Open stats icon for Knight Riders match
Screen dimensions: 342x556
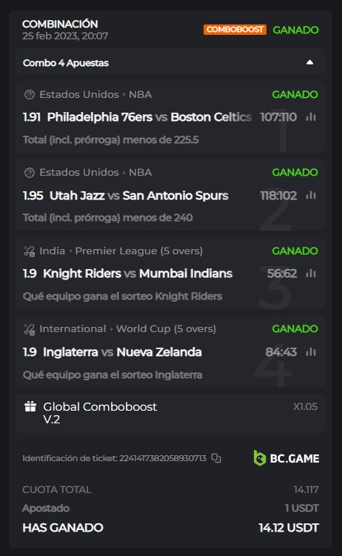[x=311, y=274]
